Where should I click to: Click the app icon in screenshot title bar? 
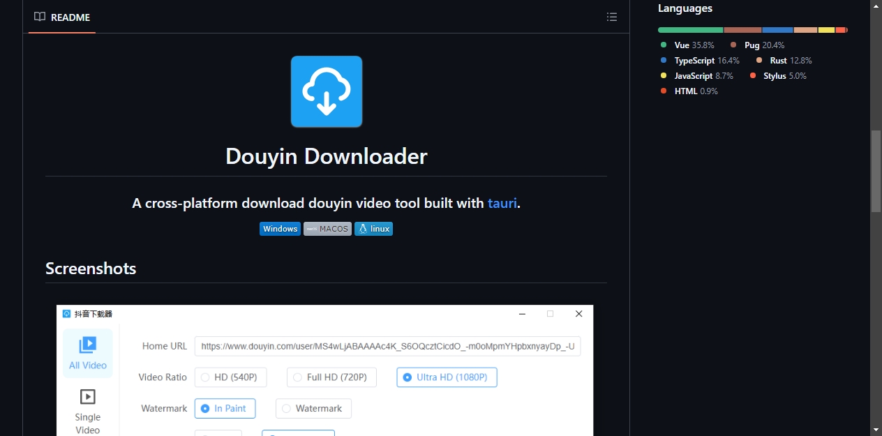67,314
